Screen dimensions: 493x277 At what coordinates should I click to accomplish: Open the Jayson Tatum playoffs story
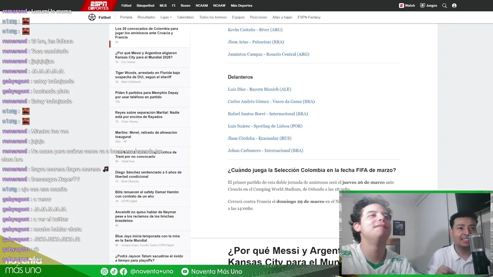tap(149, 258)
